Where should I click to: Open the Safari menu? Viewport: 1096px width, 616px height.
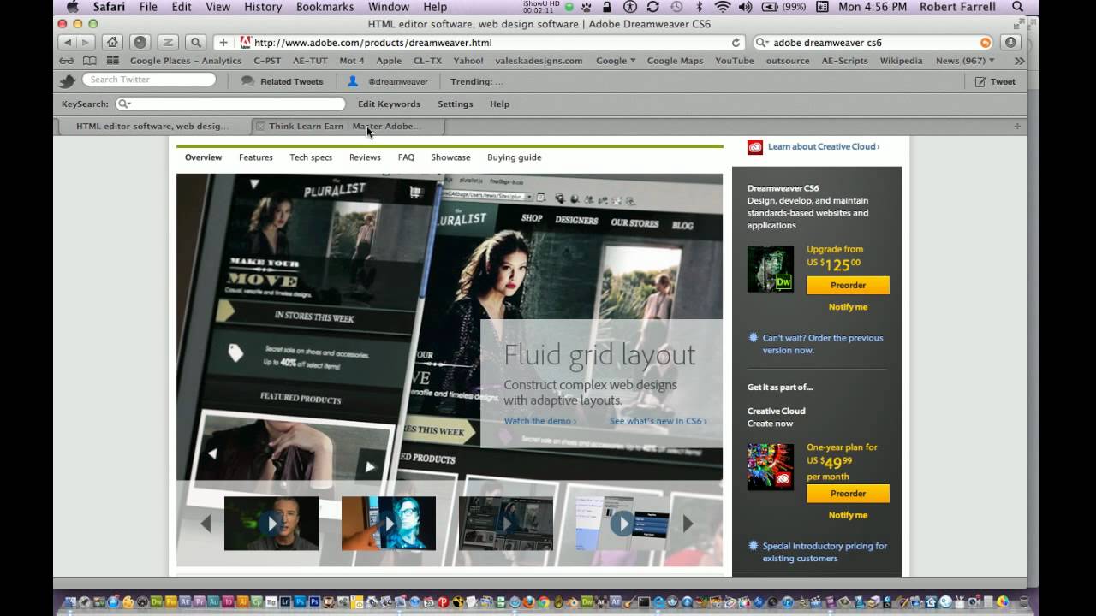point(110,7)
